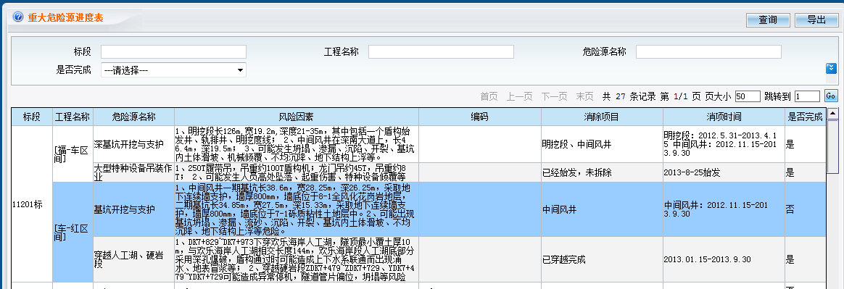This screenshot has height=289, width=844.
Task: Click the 中间风井 elimination item cell
Action: pos(602,209)
